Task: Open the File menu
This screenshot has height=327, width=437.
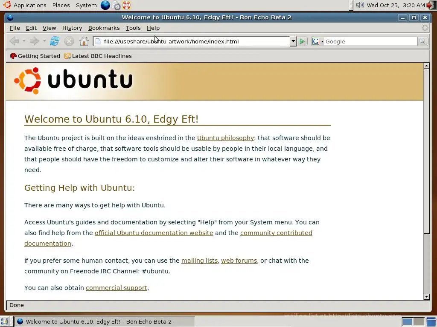Action: 15,28
